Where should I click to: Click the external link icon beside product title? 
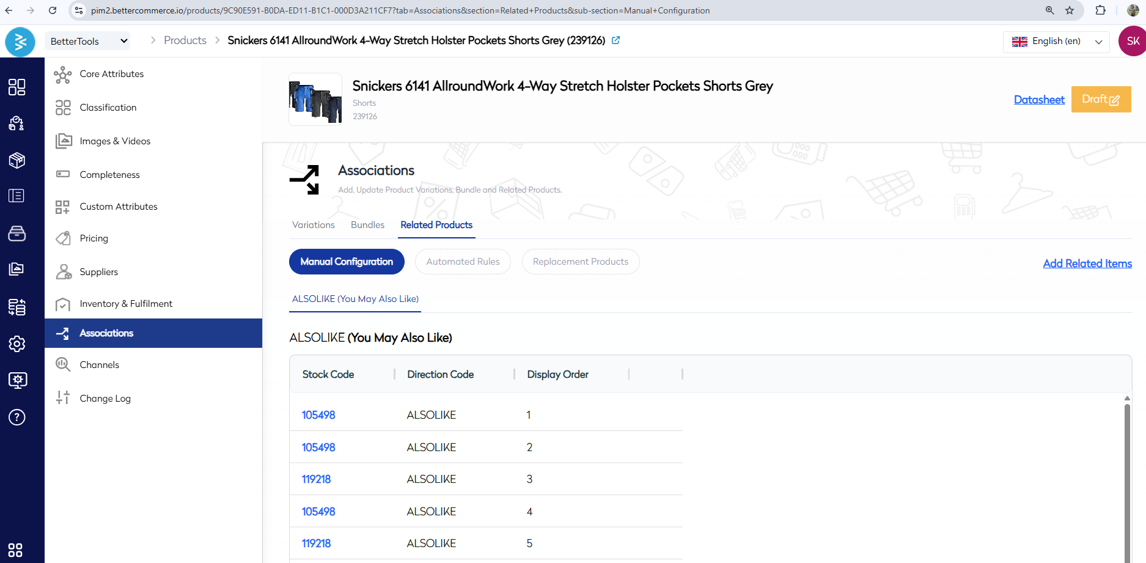point(616,40)
